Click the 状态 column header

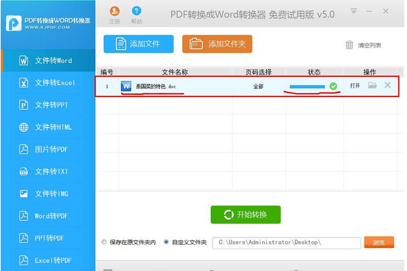(x=315, y=72)
